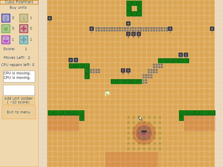Click the hollow square green fort at top center
223x167 pixels.
pyautogui.click(x=134, y=9)
